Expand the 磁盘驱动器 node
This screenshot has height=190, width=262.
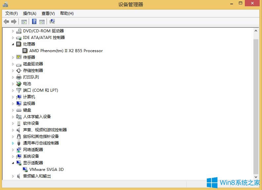tap(13, 64)
